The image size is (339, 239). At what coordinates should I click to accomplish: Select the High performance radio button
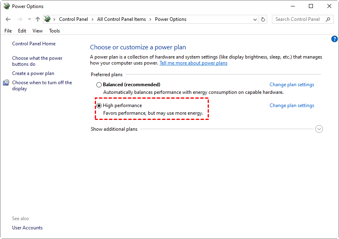click(x=99, y=106)
